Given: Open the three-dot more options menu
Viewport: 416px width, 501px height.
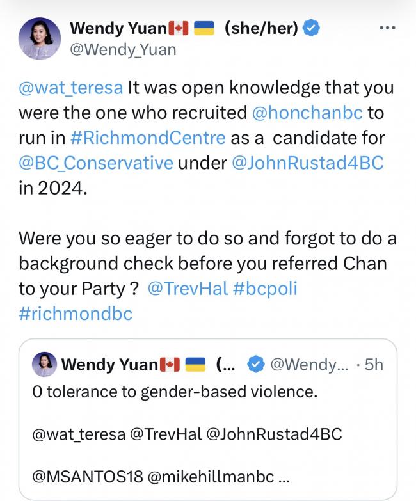Looking at the screenshot, I should click(388, 29).
